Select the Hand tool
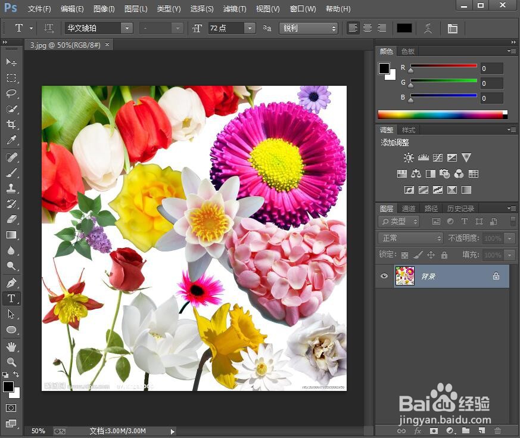520x438 pixels. [x=11, y=347]
